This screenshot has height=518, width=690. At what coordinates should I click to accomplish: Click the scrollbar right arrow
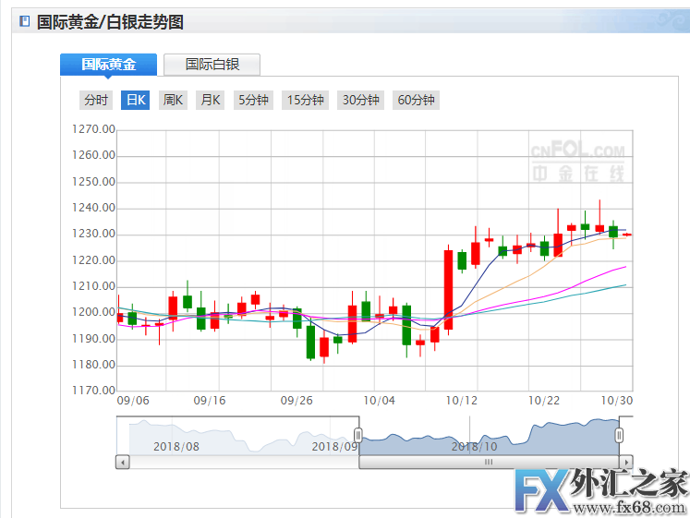coord(625,463)
